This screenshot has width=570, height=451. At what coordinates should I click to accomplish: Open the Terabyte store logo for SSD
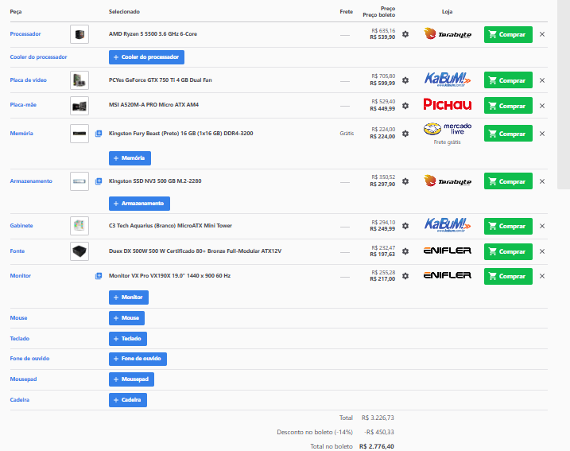[x=448, y=181]
